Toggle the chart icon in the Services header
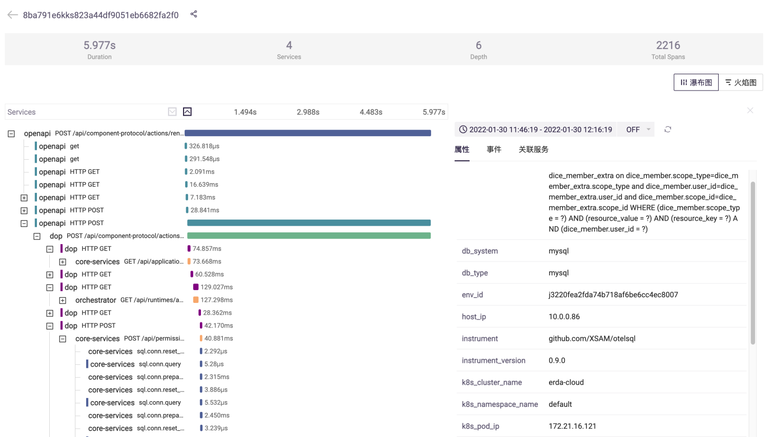Viewport: 769px width, 437px height. [x=188, y=112]
